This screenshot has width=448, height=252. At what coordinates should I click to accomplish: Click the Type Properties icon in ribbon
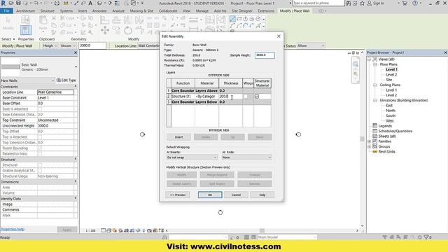25,20
